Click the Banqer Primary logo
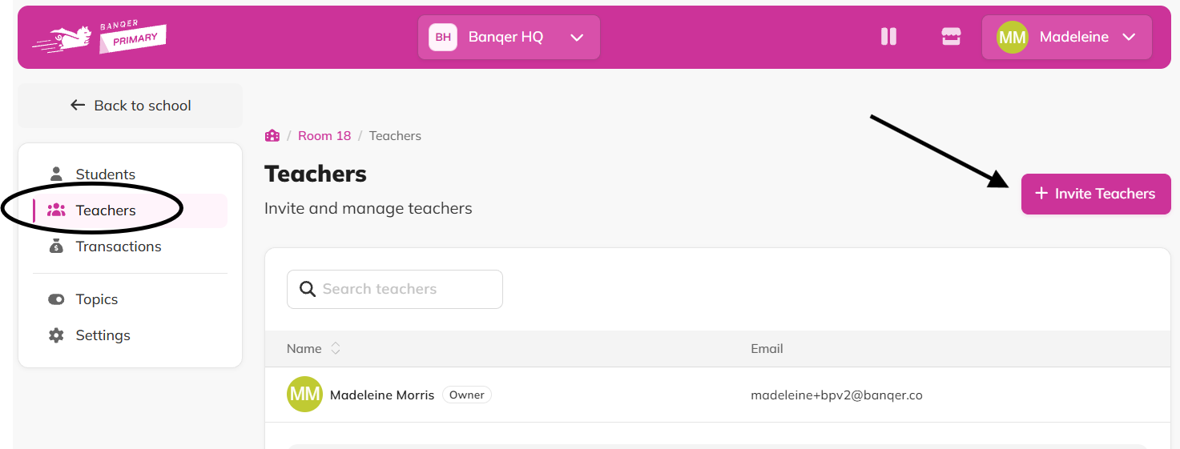Viewport: 1180px width, 449px height. (99, 38)
